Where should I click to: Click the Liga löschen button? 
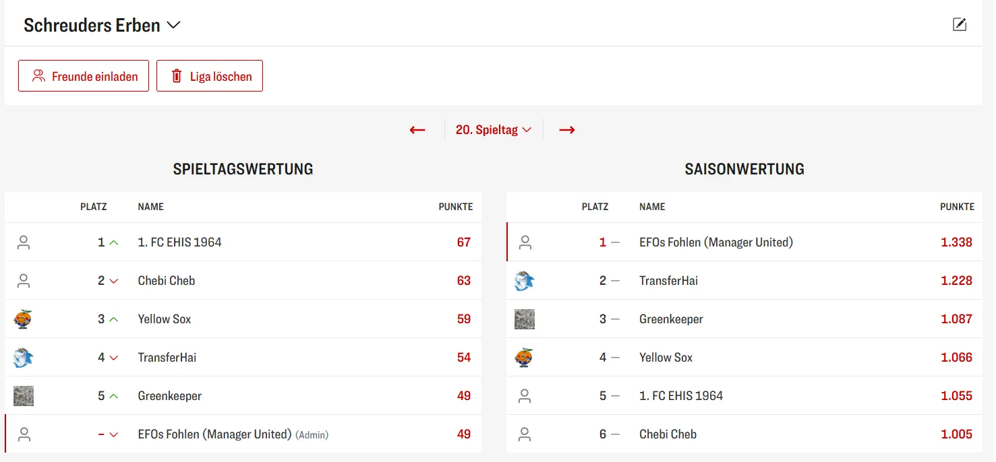210,76
